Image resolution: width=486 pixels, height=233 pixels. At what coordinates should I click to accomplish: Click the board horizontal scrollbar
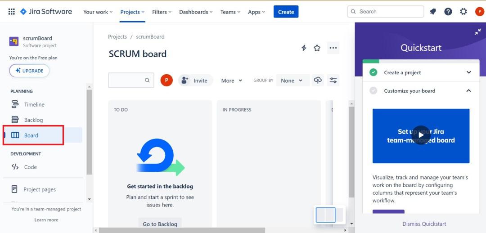[x=182, y=230]
